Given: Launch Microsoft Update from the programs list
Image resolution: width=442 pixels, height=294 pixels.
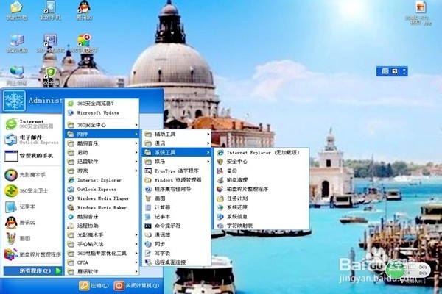Looking at the screenshot, I should click(102, 112).
